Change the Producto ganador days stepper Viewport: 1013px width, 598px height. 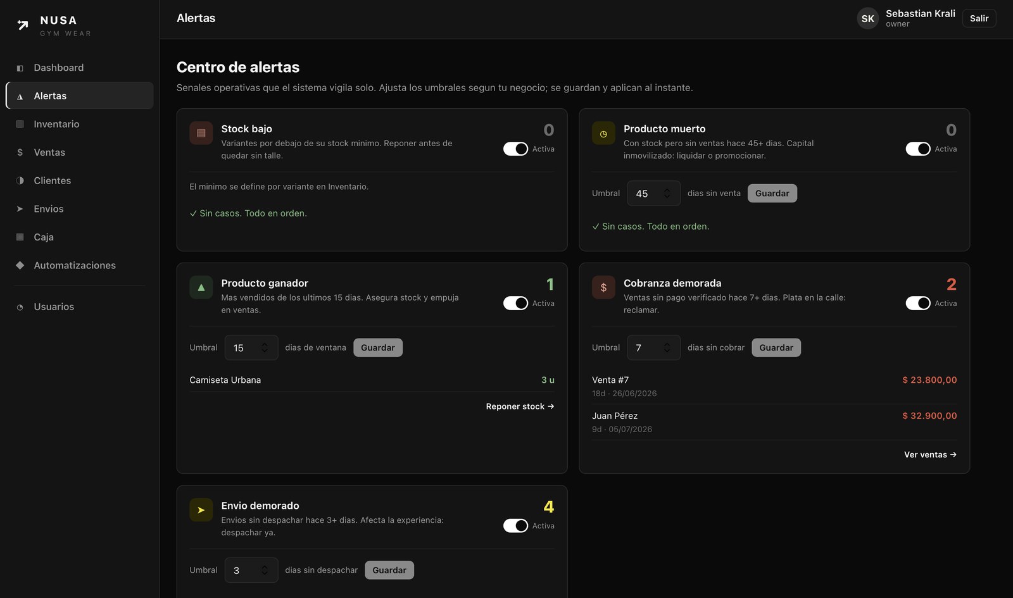click(x=265, y=348)
